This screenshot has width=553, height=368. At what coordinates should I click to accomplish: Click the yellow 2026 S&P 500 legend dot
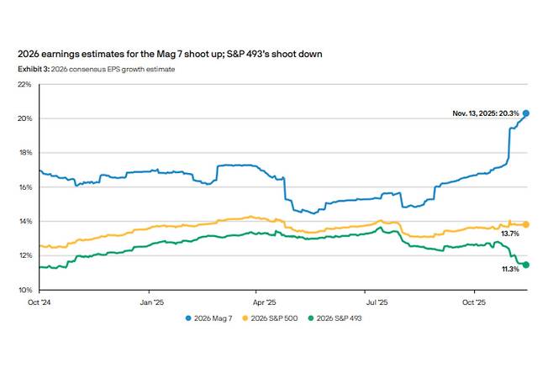[x=245, y=318]
